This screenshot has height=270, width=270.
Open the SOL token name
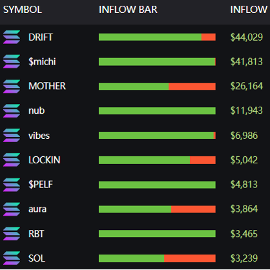pyautogui.click(x=37, y=258)
